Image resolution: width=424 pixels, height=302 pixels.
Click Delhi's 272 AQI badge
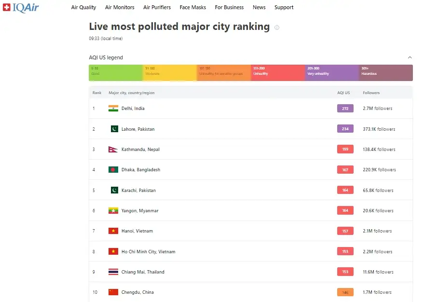click(x=345, y=109)
